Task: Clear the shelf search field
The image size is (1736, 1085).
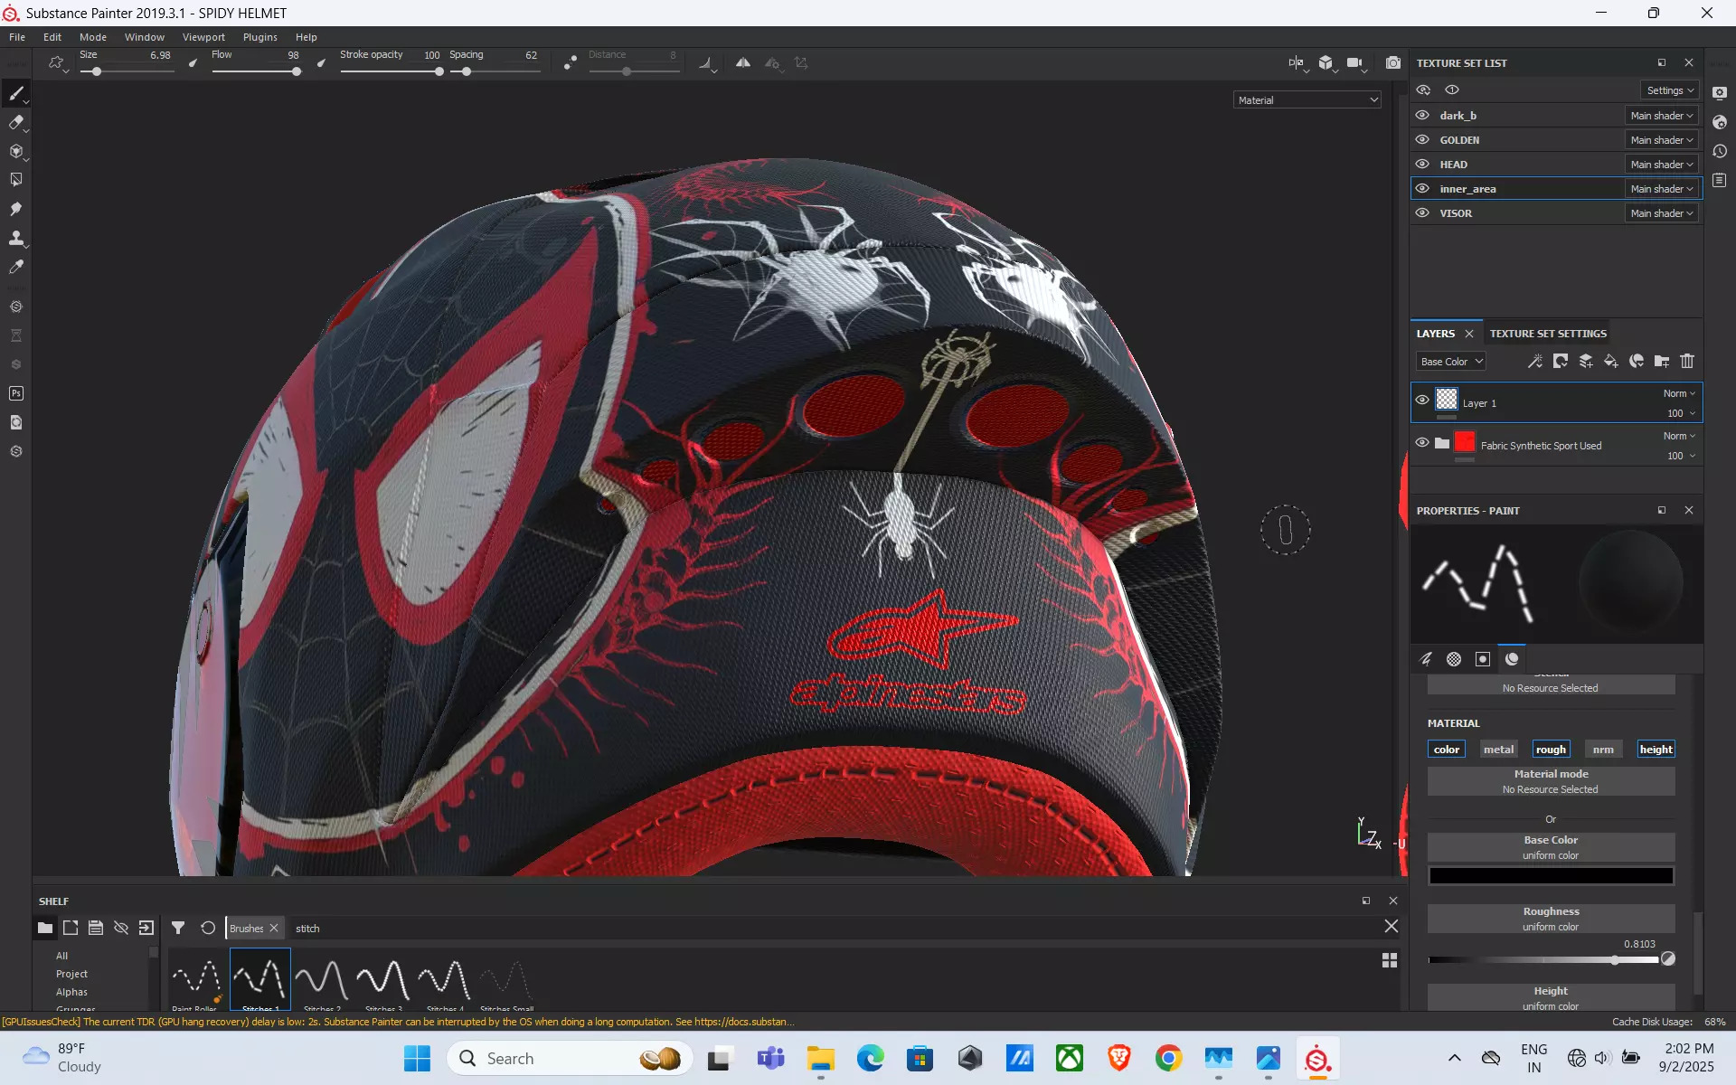Action: (x=1392, y=927)
